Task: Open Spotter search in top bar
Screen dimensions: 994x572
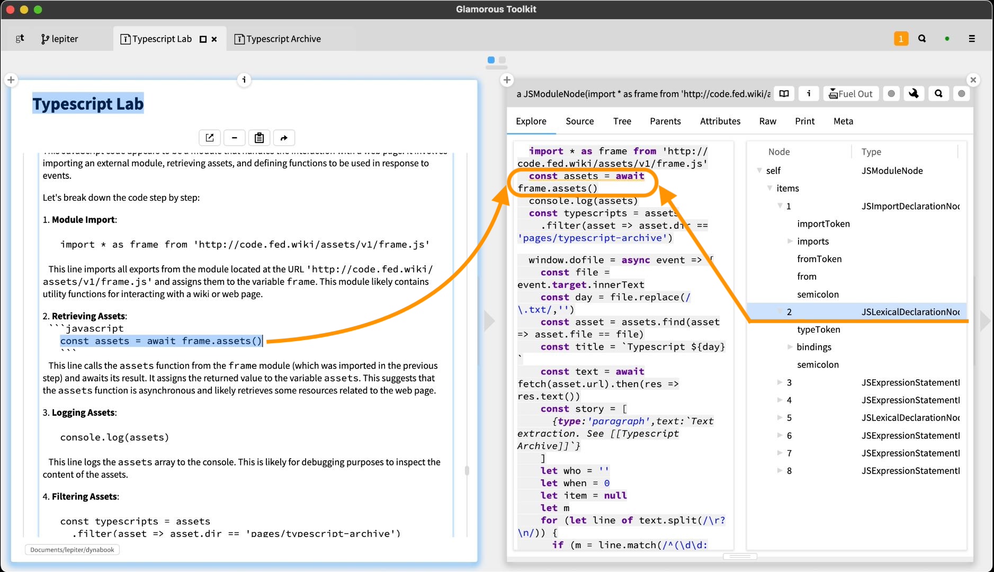Action: click(x=922, y=39)
